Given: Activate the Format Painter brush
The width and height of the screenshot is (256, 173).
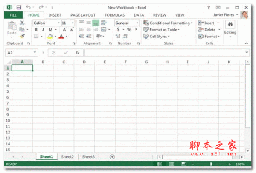Looking at the screenshot, I should click(22, 36).
